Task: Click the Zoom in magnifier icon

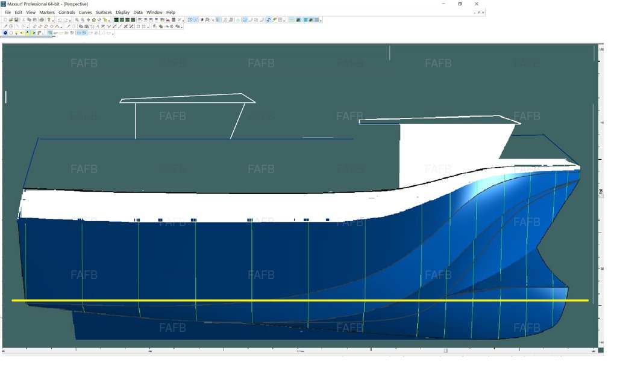Action: pos(77,20)
